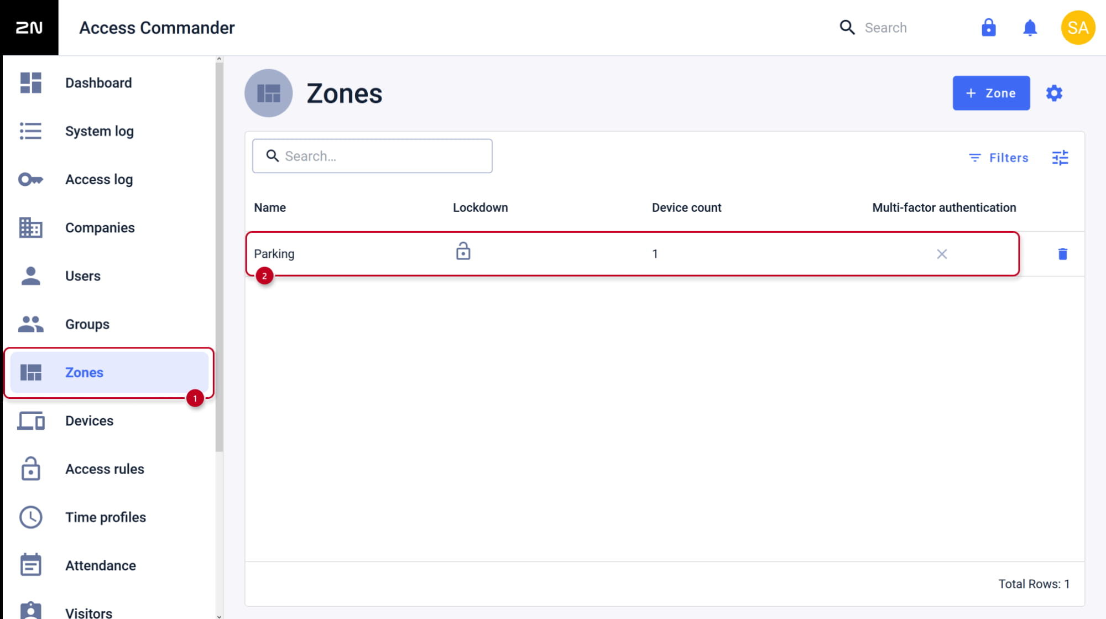Click the Access rules lock icon
The height and width of the screenshot is (619, 1106).
pyautogui.click(x=30, y=469)
